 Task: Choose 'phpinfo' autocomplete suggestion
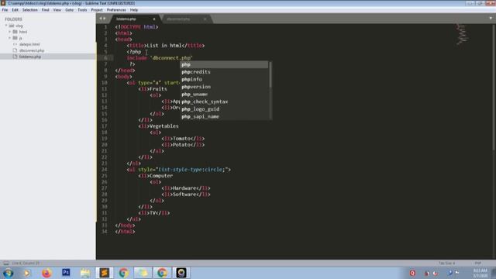point(224,79)
